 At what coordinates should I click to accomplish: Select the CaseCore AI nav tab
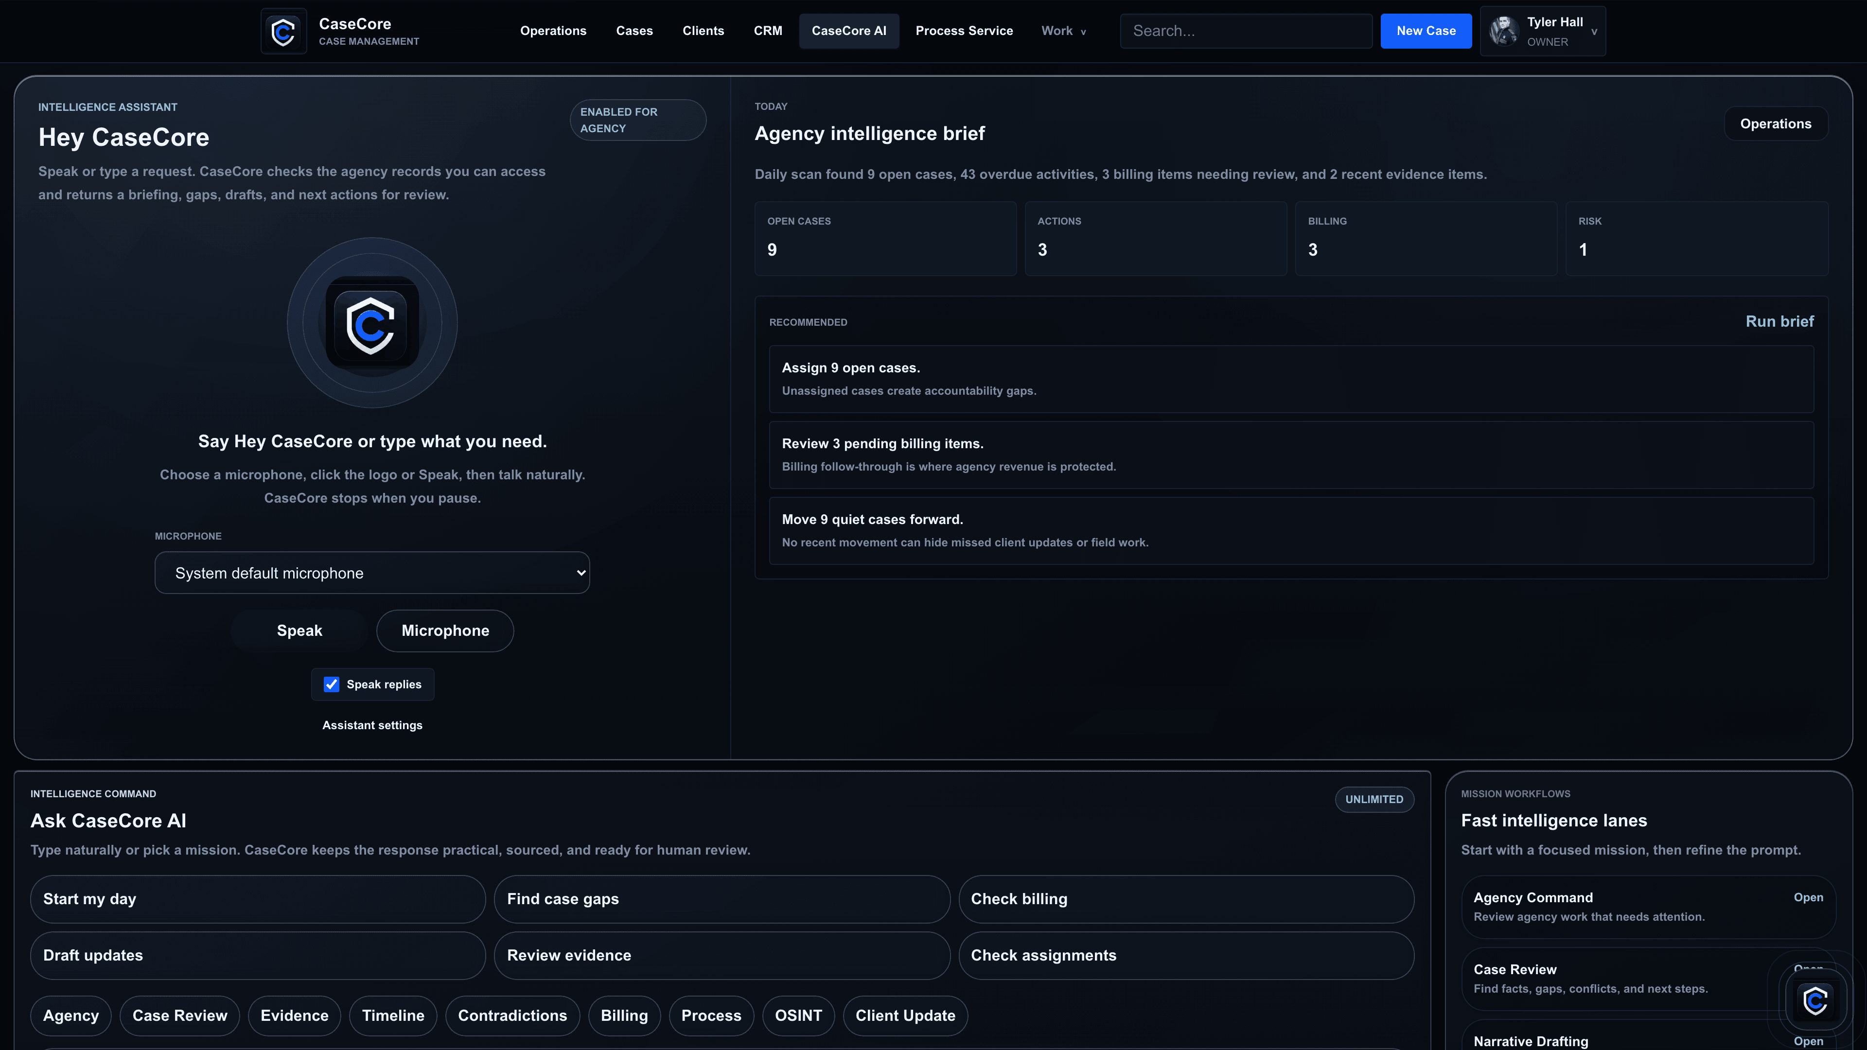point(849,31)
